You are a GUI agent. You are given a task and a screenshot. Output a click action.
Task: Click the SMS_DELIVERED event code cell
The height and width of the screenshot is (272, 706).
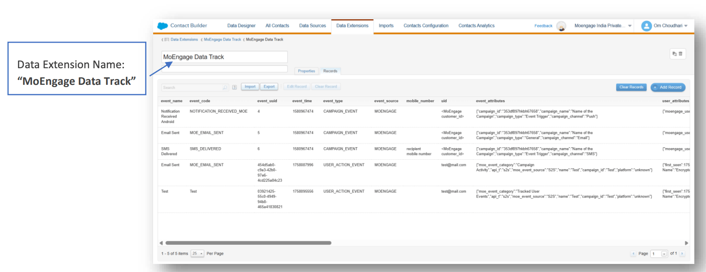[205, 149]
